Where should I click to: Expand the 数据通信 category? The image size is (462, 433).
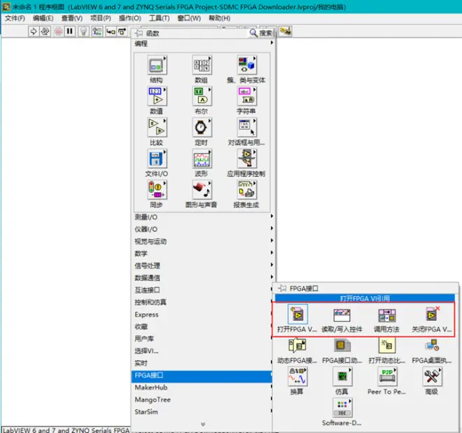coord(203,278)
